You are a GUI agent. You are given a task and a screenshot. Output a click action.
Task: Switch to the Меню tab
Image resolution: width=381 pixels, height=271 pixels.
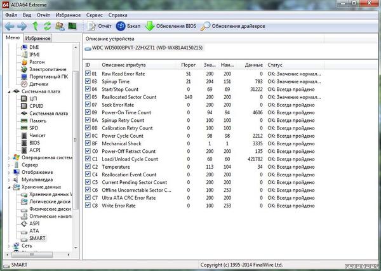13,37
